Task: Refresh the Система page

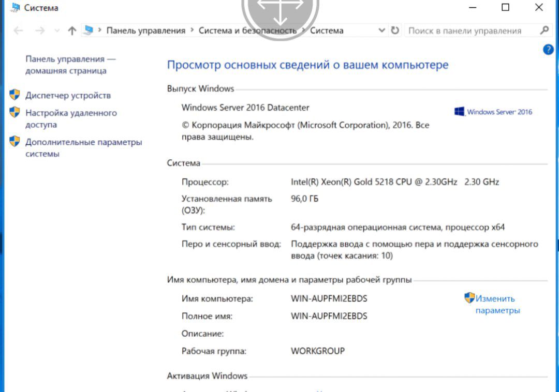Action: pyautogui.click(x=394, y=31)
